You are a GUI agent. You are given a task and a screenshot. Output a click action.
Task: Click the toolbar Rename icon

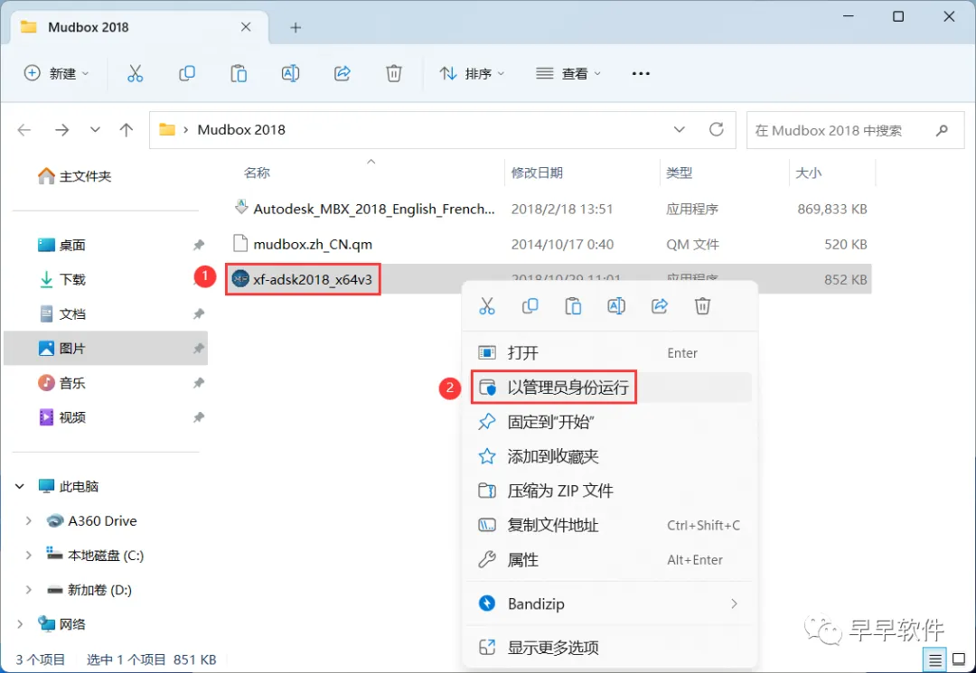point(290,73)
